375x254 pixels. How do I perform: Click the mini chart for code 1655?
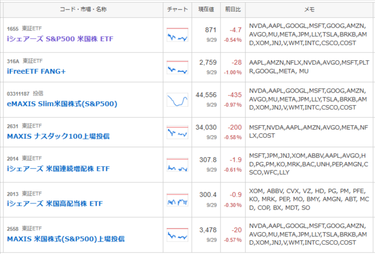[177, 34]
